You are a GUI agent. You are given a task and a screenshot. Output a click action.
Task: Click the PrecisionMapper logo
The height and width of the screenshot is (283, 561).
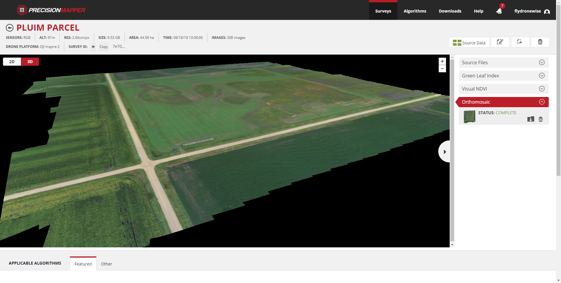pos(51,10)
